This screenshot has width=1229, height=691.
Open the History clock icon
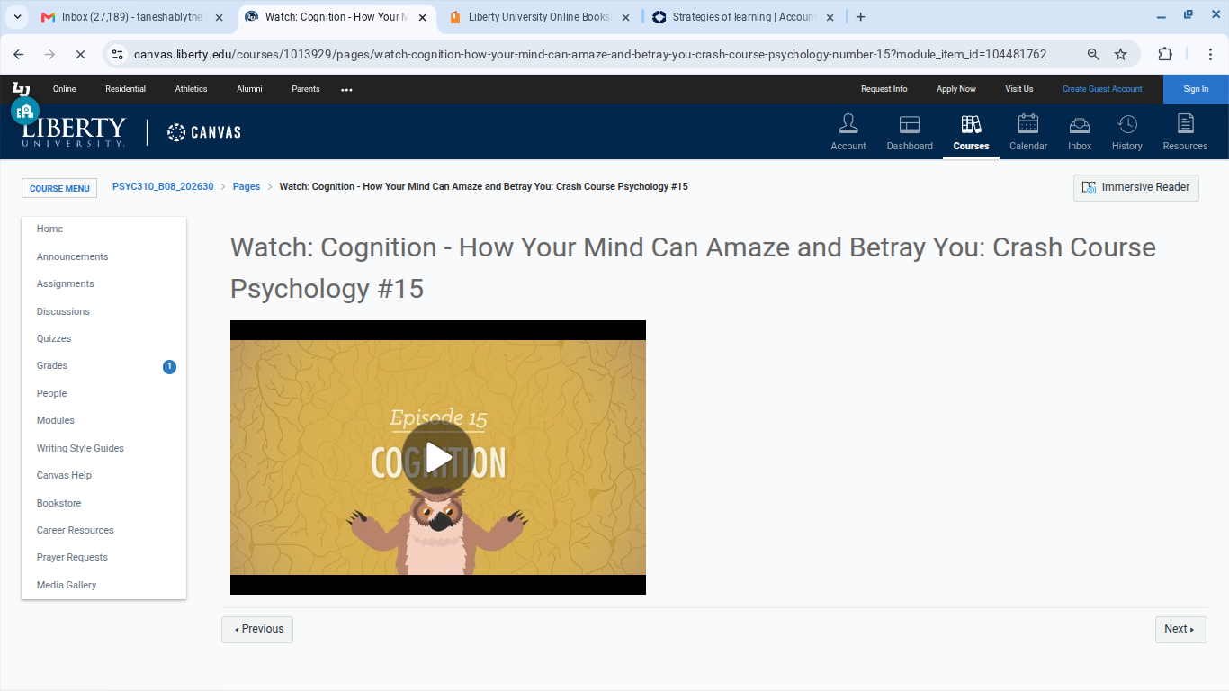(x=1127, y=132)
